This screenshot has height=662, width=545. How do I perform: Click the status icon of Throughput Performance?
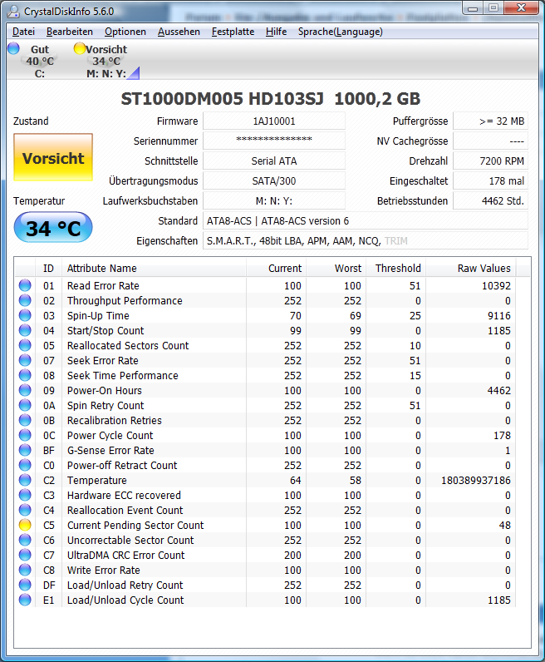pos(25,300)
